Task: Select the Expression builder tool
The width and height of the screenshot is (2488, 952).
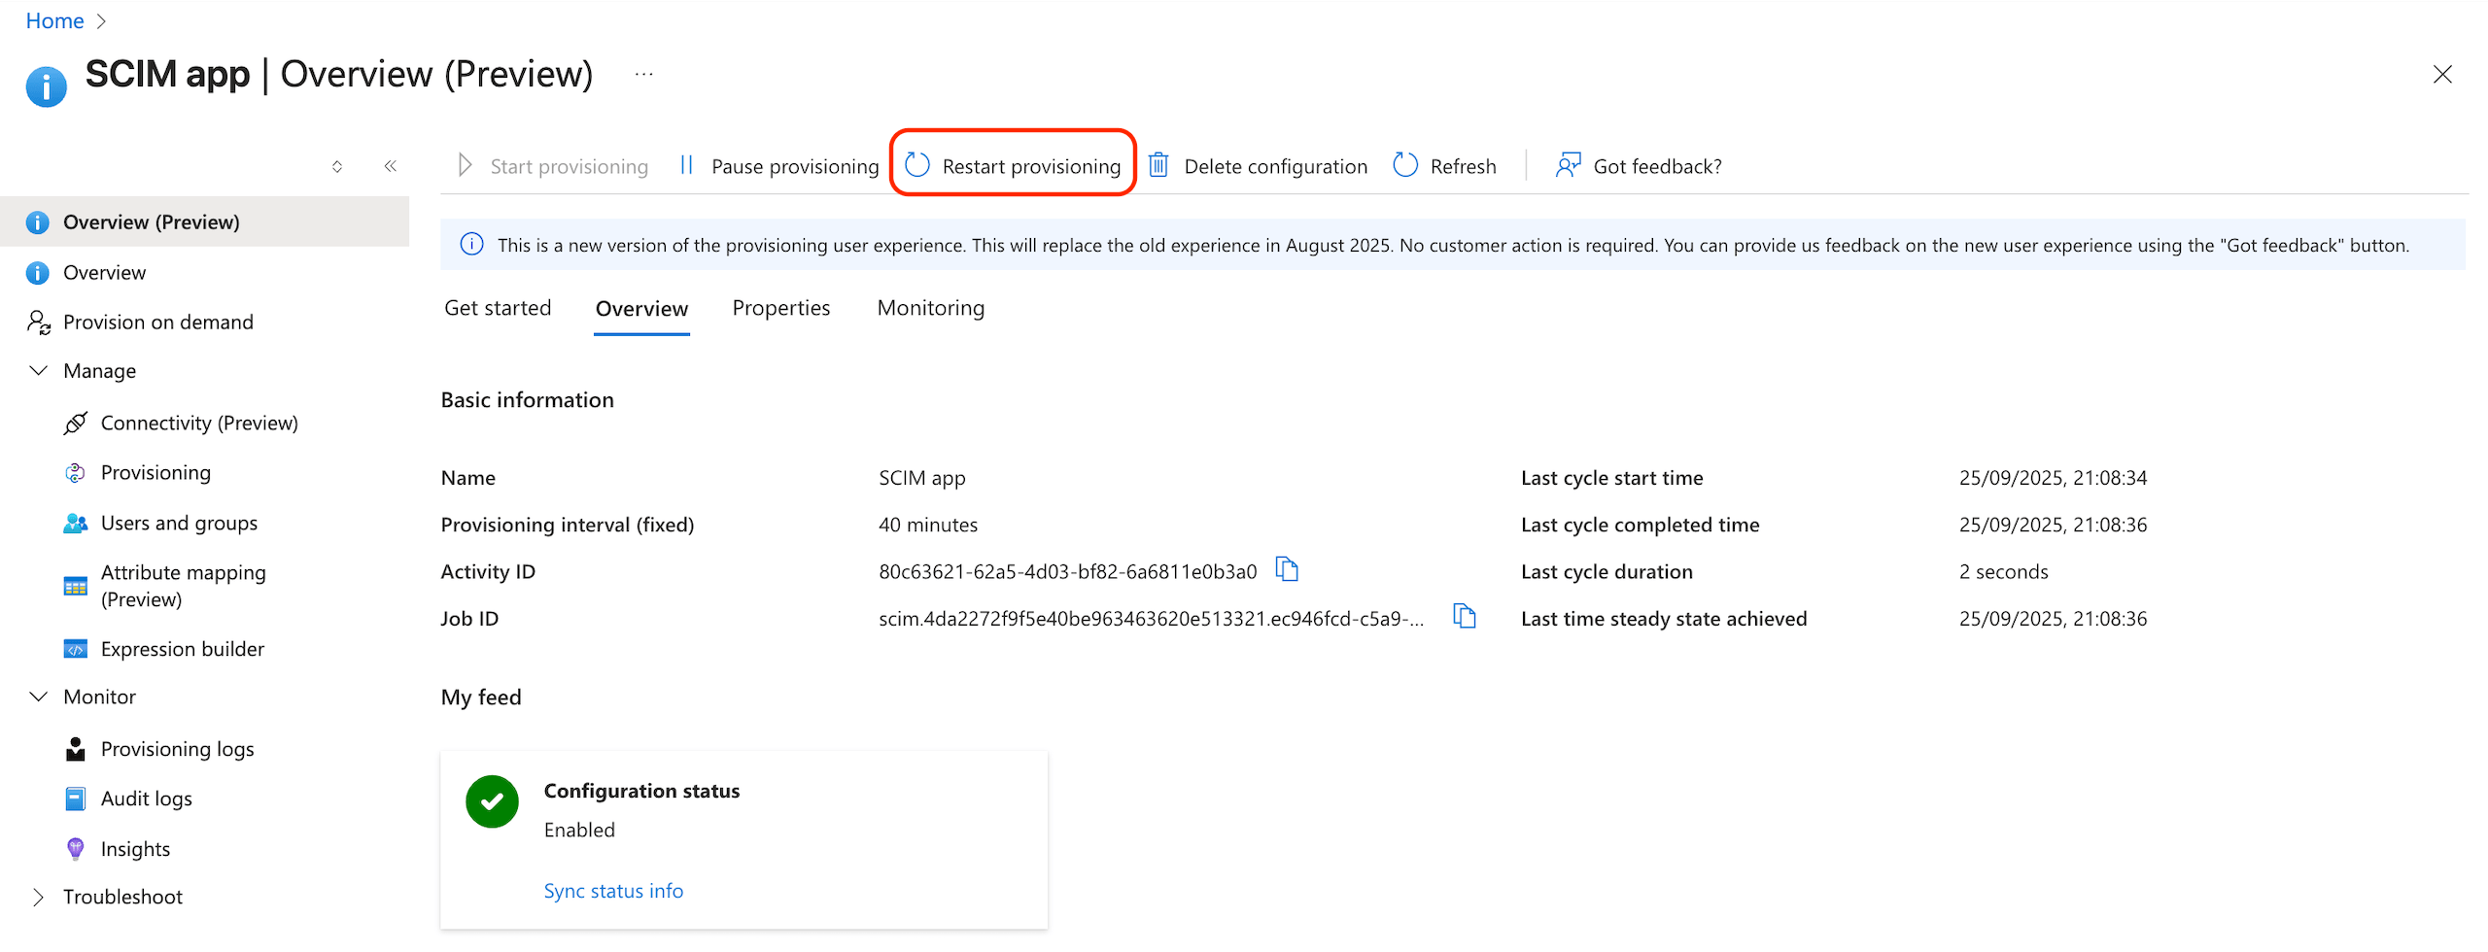Action: click(182, 648)
